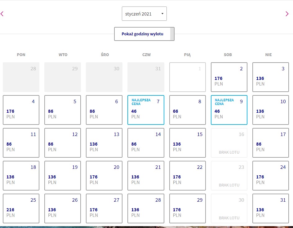Select January 20 at 176 PLN
Screen dimensions: 293x228
pos(104,176)
